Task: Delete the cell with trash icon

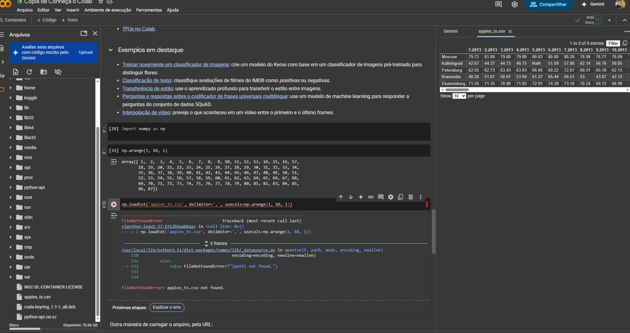Action: tap(411, 197)
